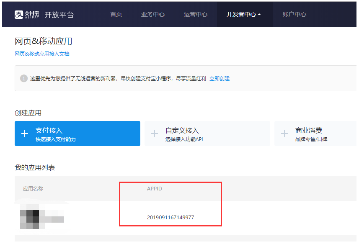359x244 pixels.
Task: Click the 立即创建 link
Action: [x=220, y=78]
